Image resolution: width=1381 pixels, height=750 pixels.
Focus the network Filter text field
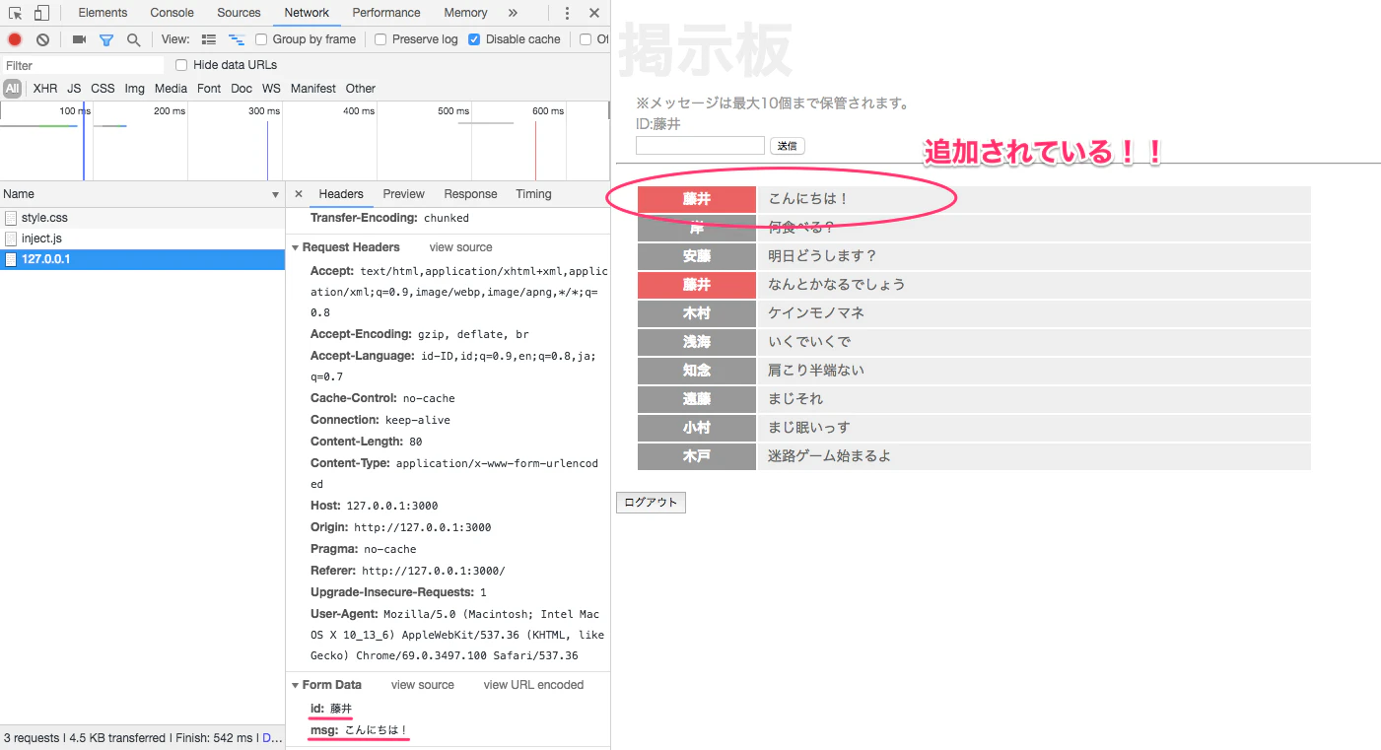click(83, 65)
